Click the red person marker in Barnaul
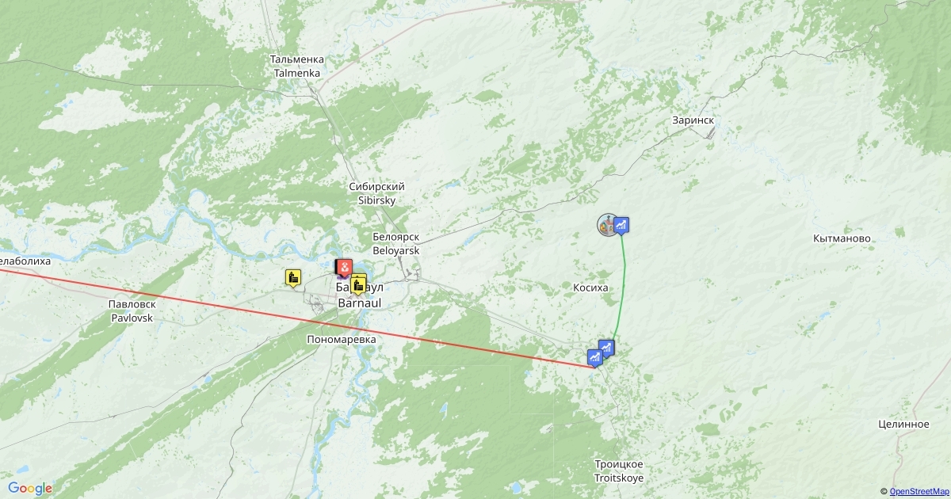The width and height of the screenshot is (951, 499). click(345, 268)
